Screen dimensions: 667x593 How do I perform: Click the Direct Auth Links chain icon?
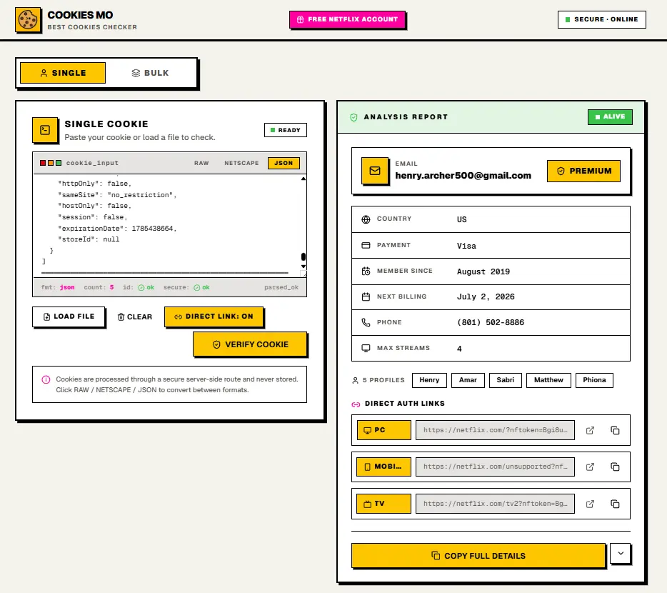(x=356, y=404)
